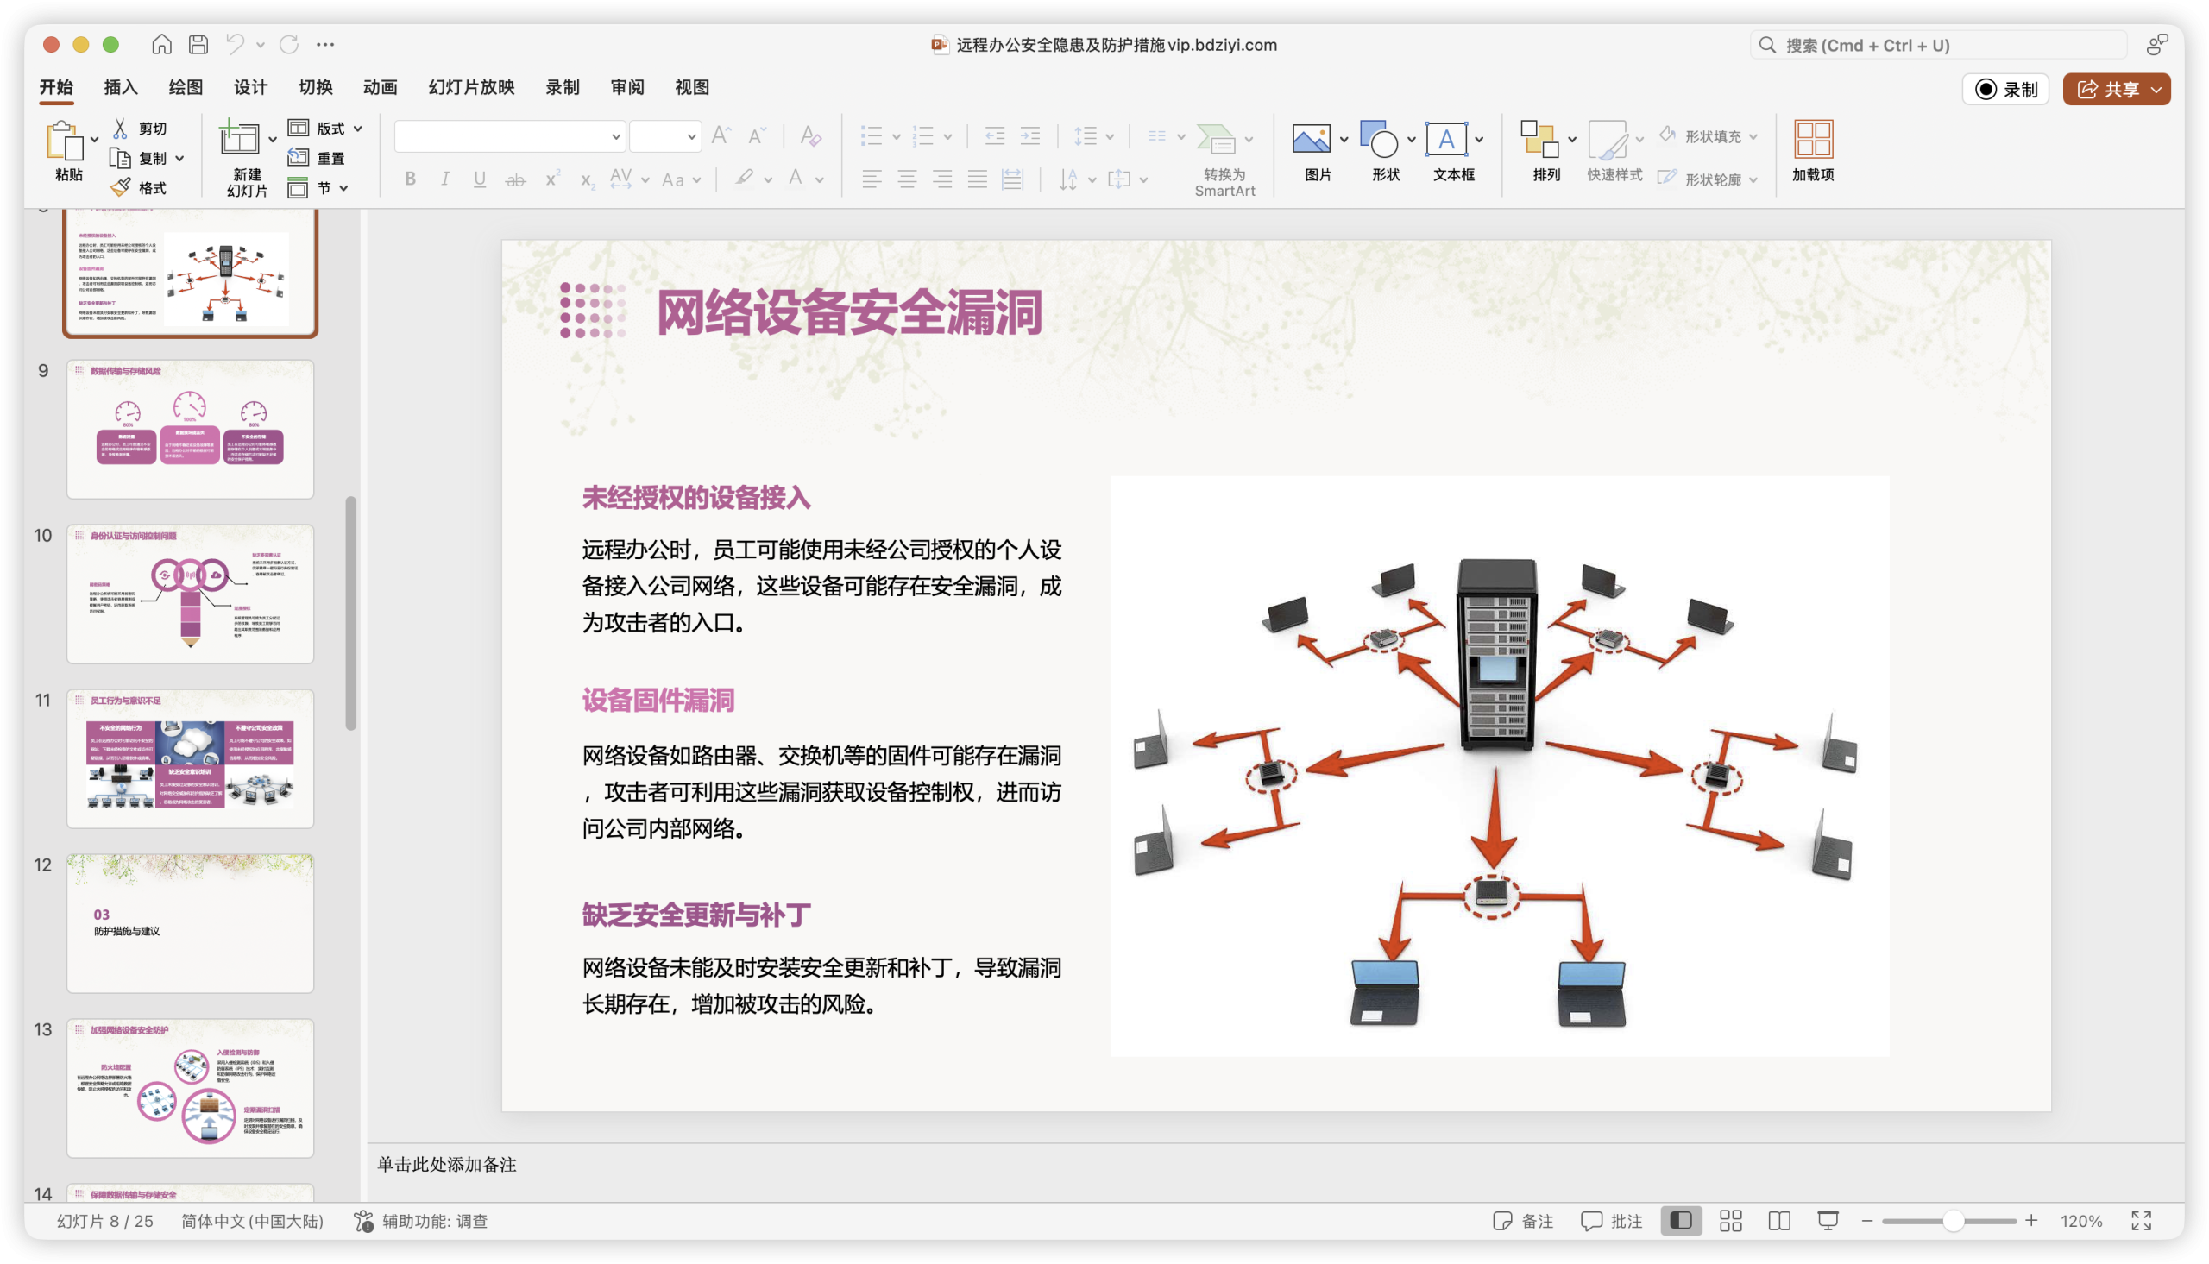This screenshot has width=2209, height=1264.
Task: Insert a new slide
Action: tap(239, 140)
